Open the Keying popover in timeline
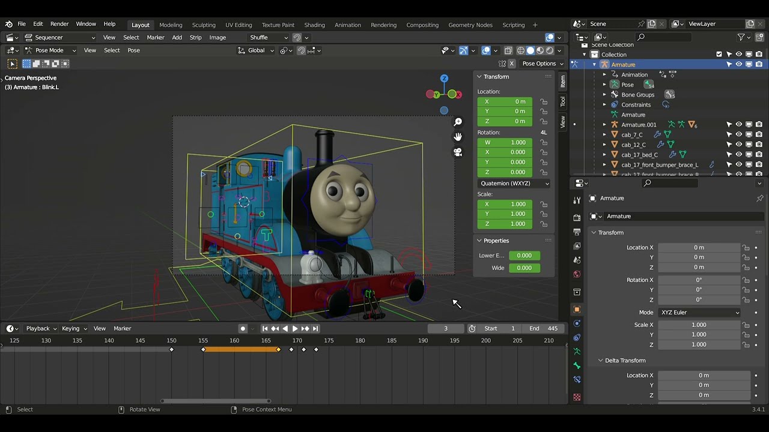 pyautogui.click(x=74, y=328)
